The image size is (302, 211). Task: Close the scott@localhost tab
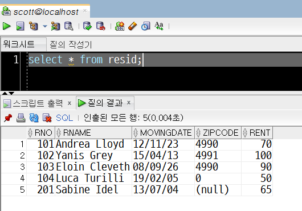point(85,11)
